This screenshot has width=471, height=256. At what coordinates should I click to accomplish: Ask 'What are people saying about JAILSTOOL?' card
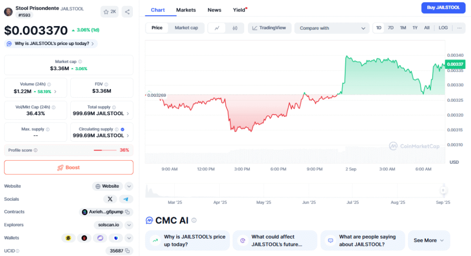pyautogui.click(x=362, y=240)
